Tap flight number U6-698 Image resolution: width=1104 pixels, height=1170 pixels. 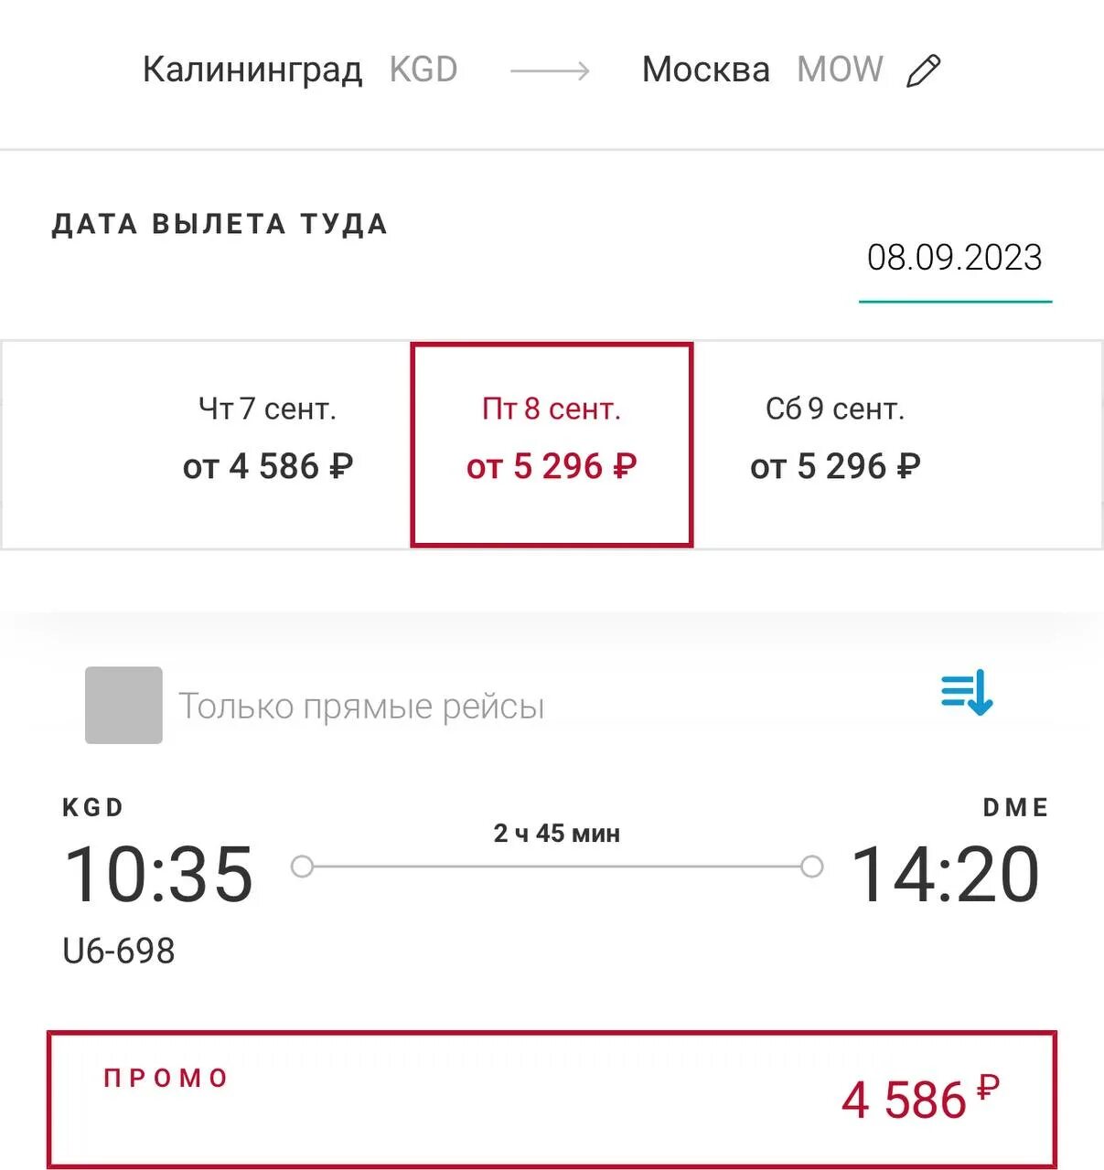(119, 952)
